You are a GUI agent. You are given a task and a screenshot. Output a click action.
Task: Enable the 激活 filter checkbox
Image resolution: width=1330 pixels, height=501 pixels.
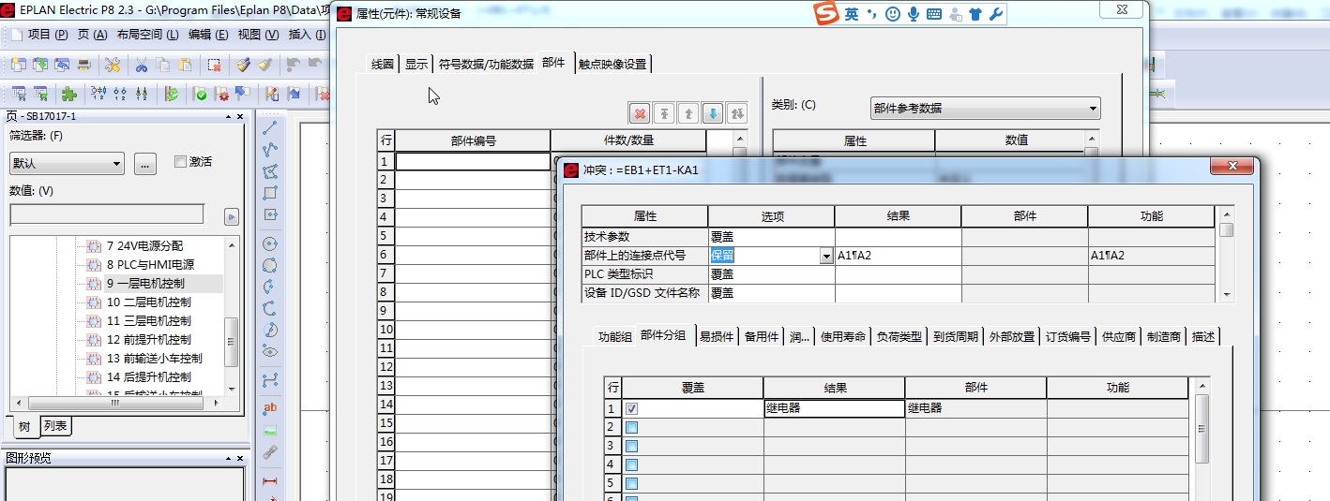(181, 162)
